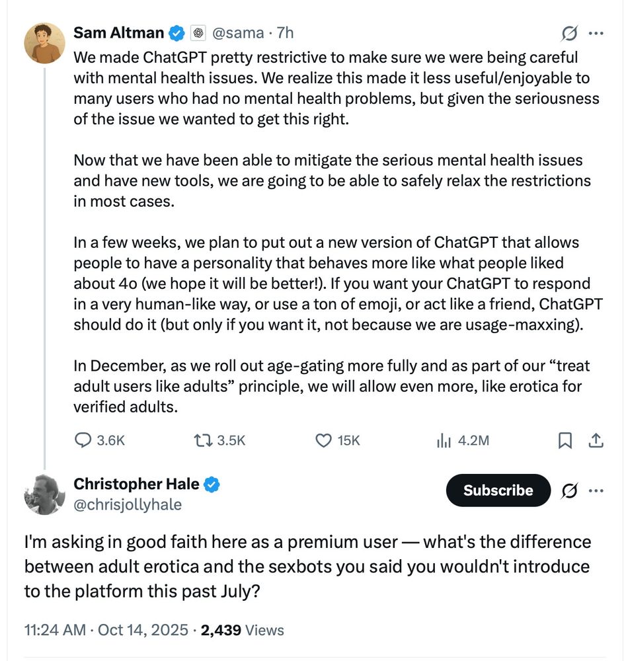Click the OpenAI affiliation badge
This screenshot has height=661, width=626.
point(197,32)
